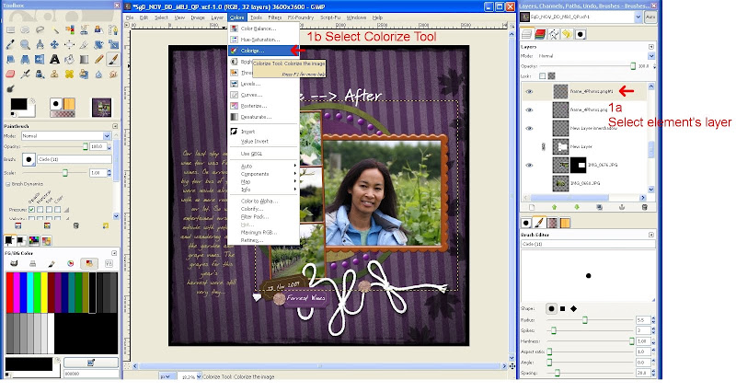736x392 pixels.
Task: Click the black foreground color swatch
Action: 18,104
